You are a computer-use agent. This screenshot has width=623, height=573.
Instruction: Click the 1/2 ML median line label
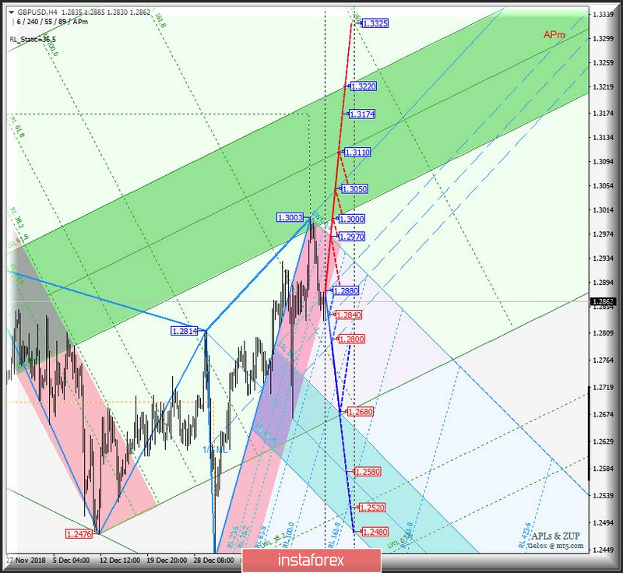(x=215, y=450)
